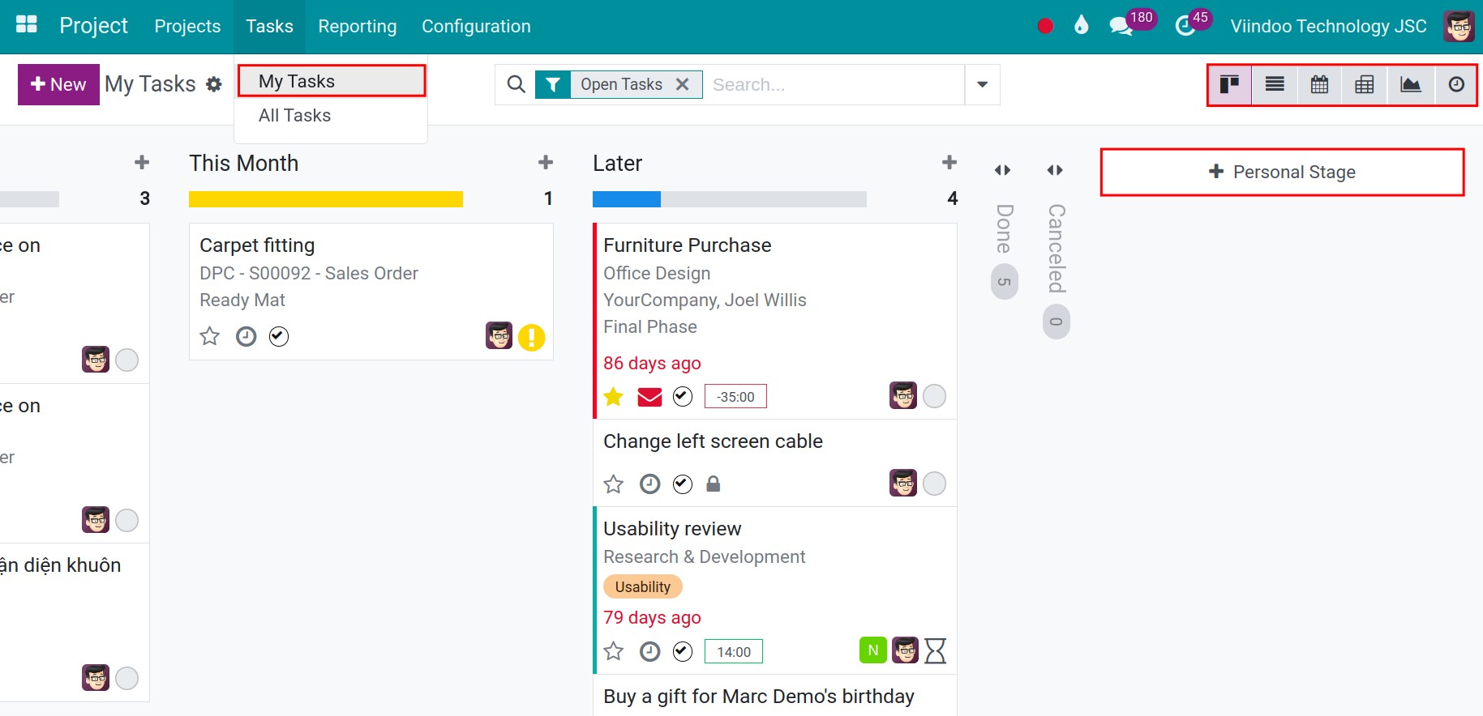Select My Tasks from dropdown
1483x716 pixels.
(x=331, y=81)
